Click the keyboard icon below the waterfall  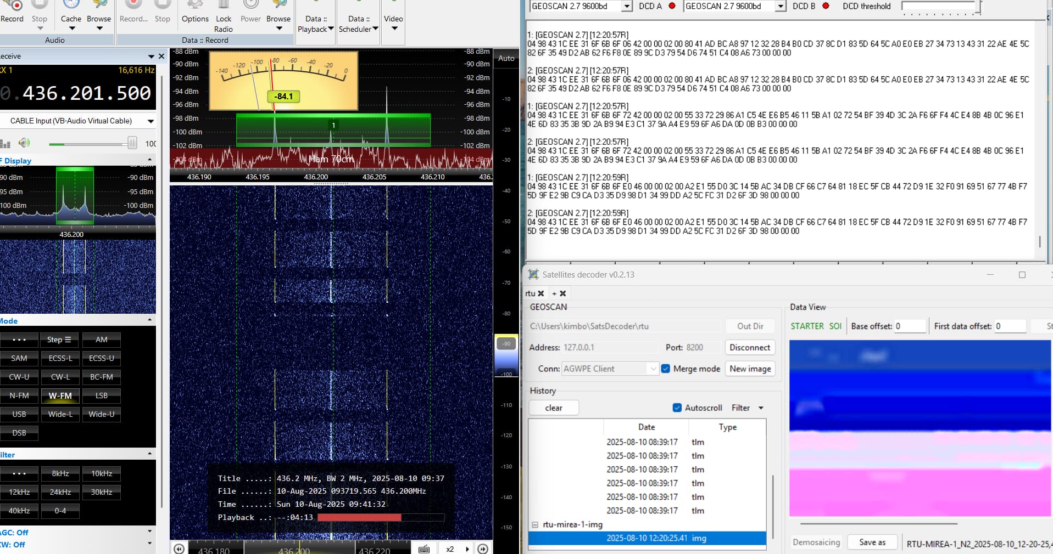pyautogui.click(x=424, y=549)
